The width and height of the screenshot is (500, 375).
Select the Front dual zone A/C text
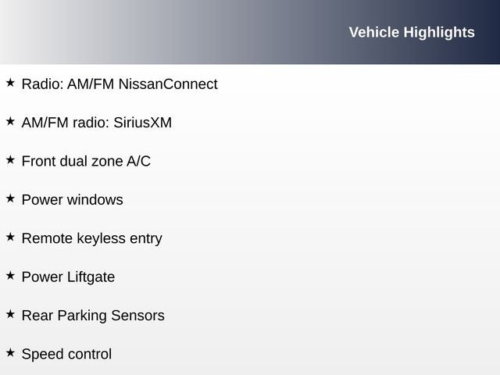tap(86, 161)
